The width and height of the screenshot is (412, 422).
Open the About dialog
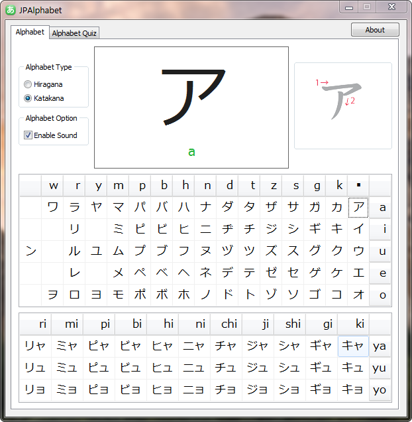tap(375, 30)
